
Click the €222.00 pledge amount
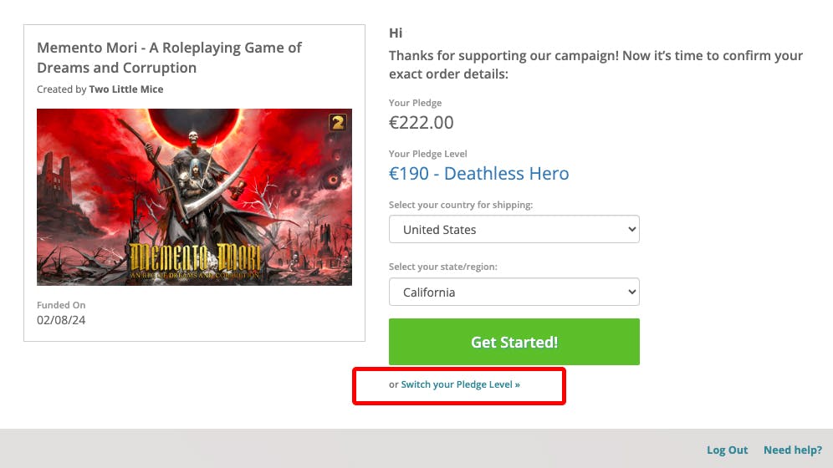pos(422,123)
